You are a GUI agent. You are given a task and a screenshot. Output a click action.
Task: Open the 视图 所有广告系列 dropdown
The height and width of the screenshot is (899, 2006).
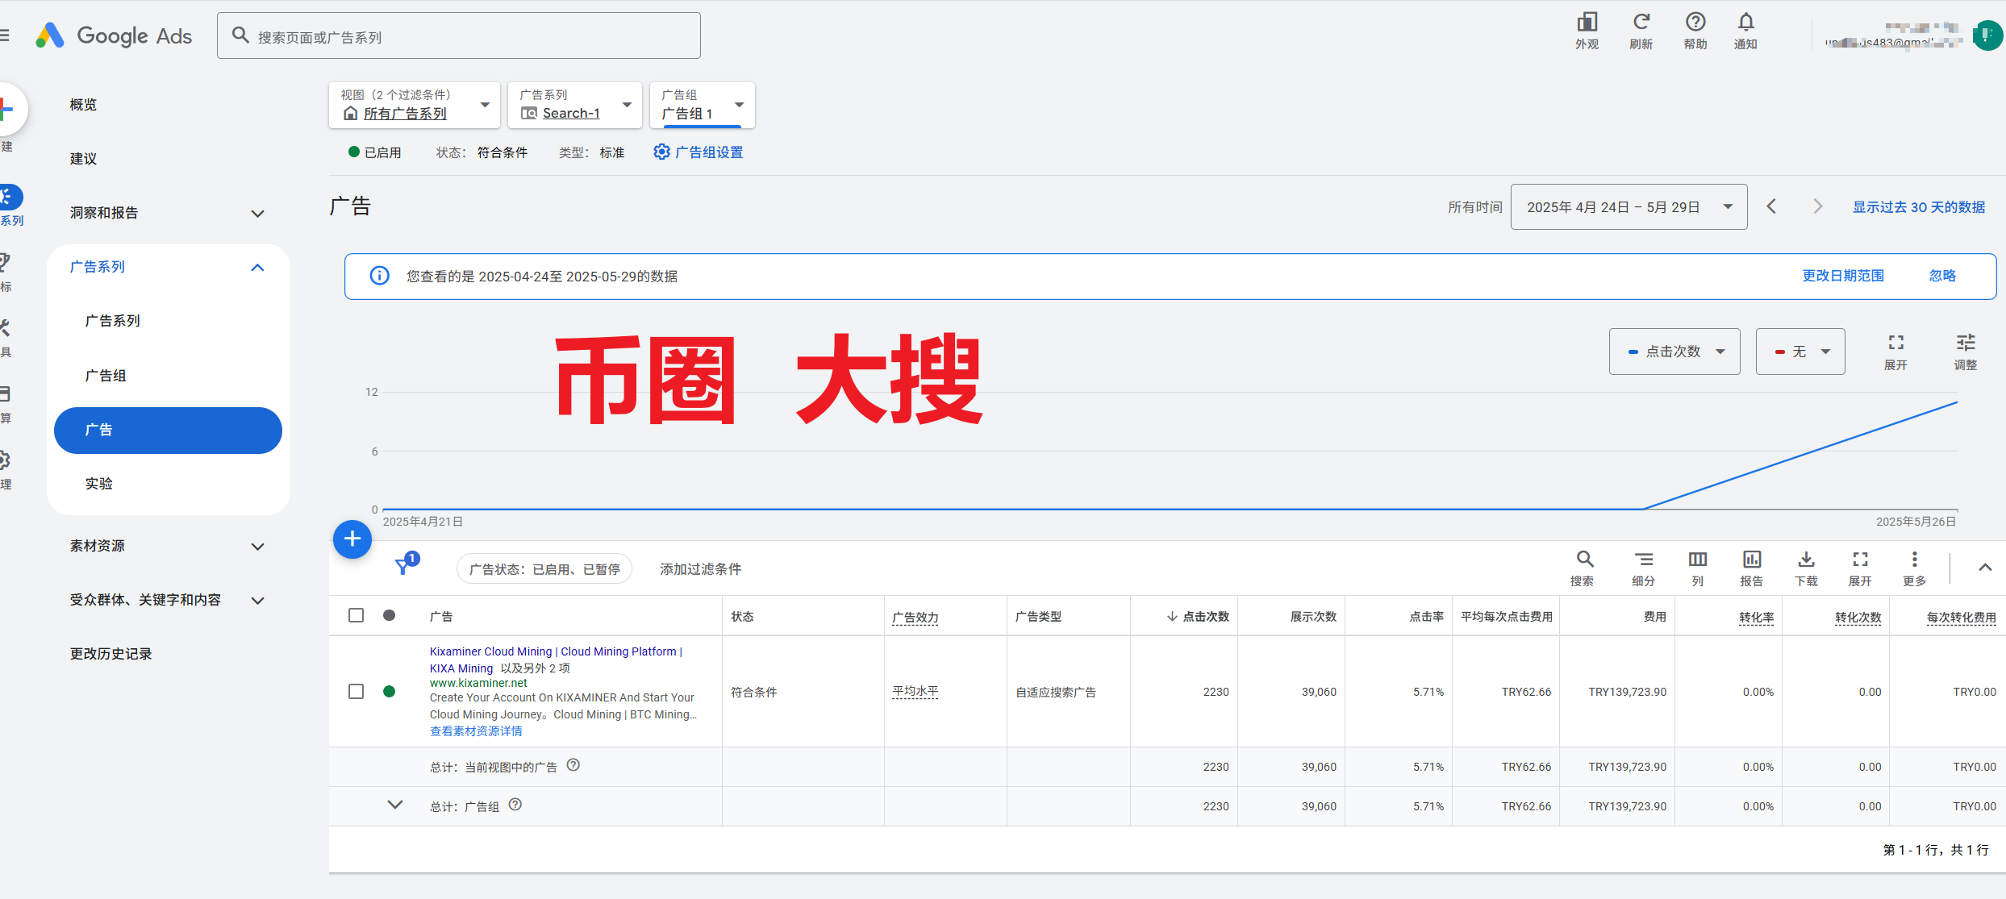click(x=414, y=105)
